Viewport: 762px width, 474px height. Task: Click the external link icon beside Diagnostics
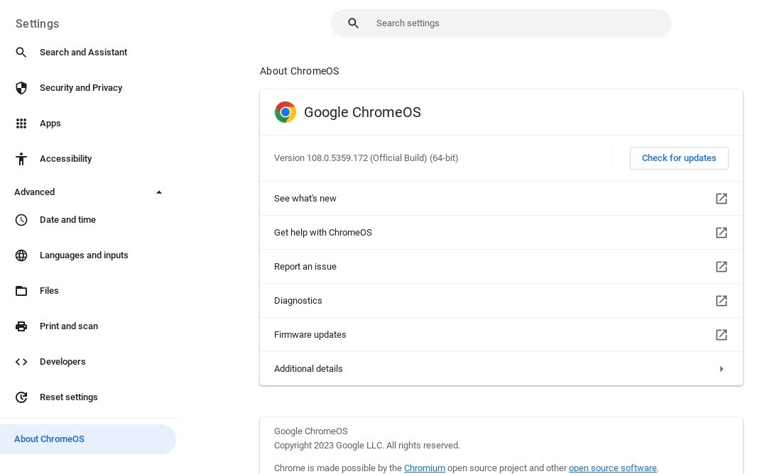[x=722, y=301]
